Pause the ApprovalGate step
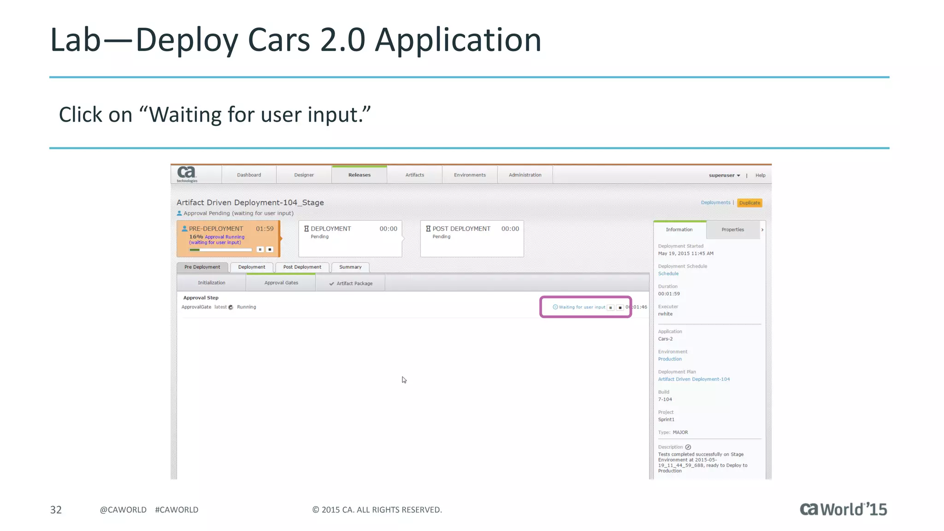This screenshot has height=531, width=944. point(611,307)
